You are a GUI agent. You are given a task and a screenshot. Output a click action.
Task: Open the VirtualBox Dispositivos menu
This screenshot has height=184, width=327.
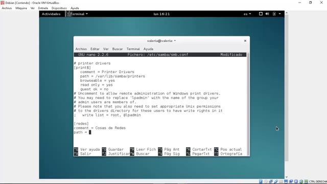tap(59, 8)
